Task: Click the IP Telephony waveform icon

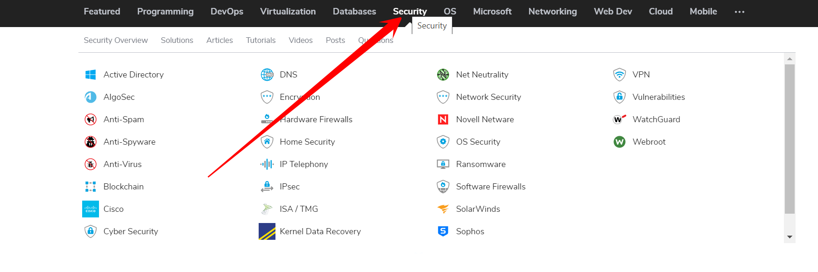Action: pos(267,164)
